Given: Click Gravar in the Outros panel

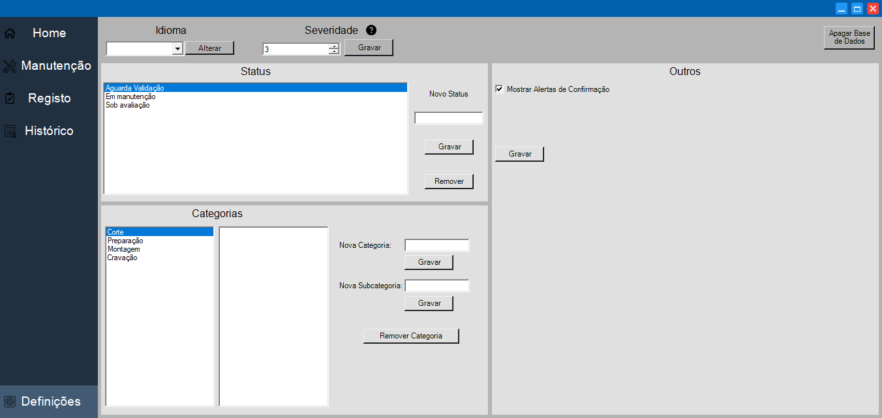Looking at the screenshot, I should [519, 153].
